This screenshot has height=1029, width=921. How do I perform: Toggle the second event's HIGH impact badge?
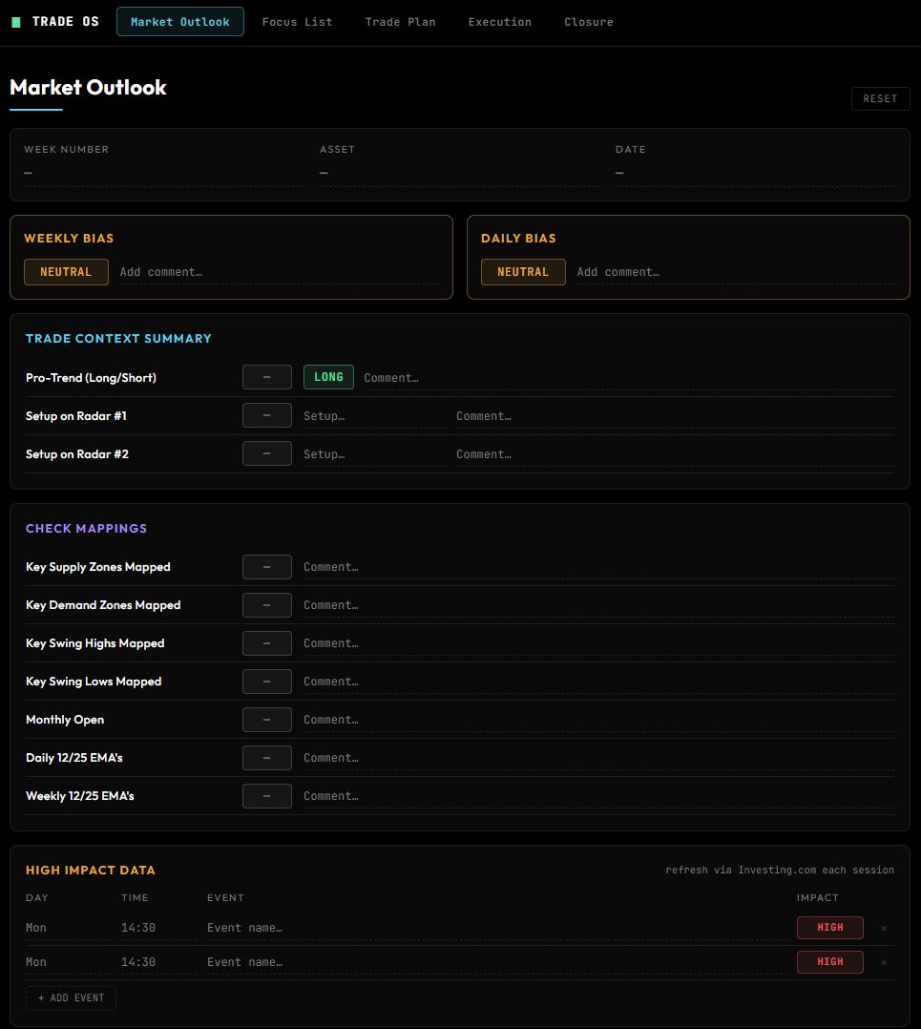point(829,962)
